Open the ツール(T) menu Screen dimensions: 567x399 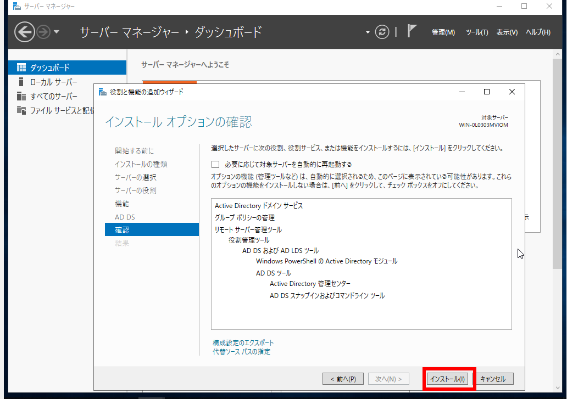(477, 32)
